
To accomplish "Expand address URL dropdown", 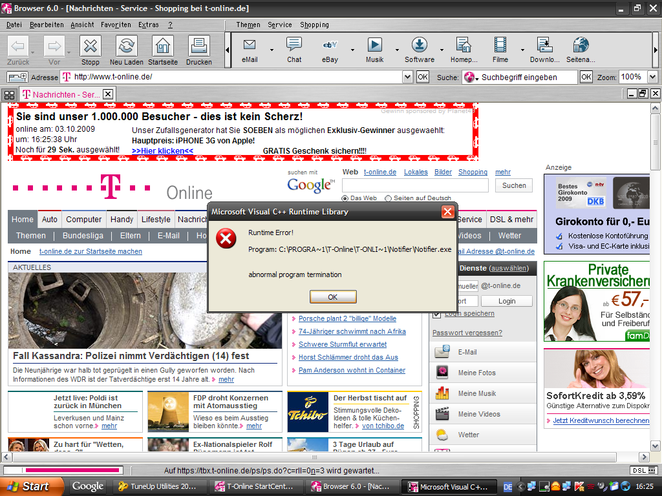I will [x=407, y=77].
